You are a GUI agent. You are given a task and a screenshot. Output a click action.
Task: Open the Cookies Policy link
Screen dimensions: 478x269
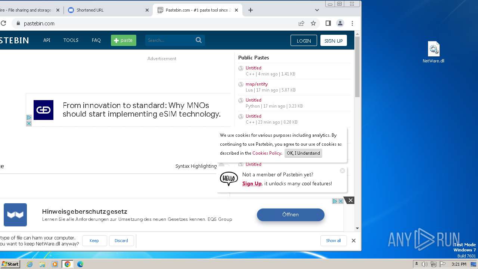point(267,153)
